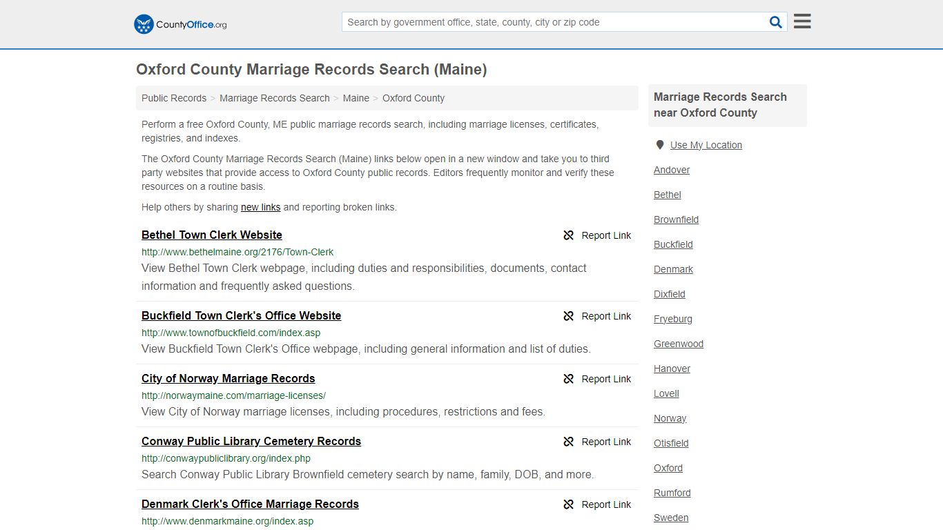Select Otisfield in the sidebar
This screenshot has height=530, width=943.
[x=671, y=443]
